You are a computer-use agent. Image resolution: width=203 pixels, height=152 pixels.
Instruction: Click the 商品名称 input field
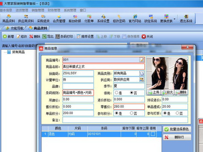pos(104,66)
